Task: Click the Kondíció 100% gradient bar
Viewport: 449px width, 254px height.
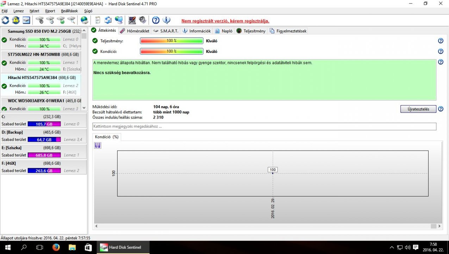Action: point(172,51)
